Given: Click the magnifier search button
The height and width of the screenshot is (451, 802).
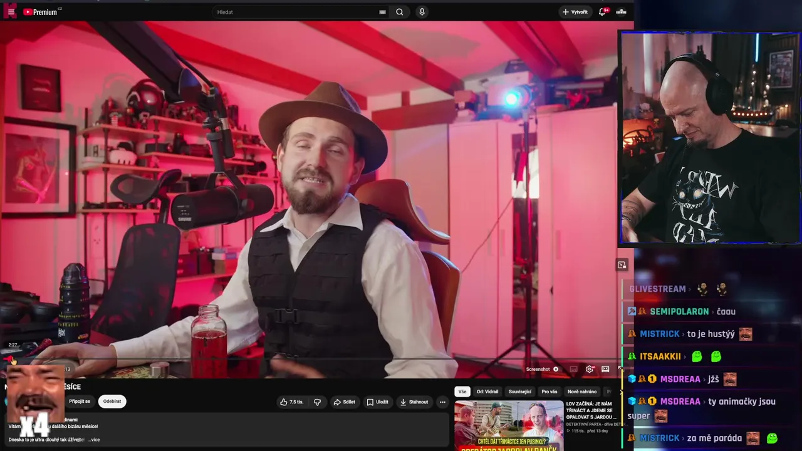Looking at the screenshot, I should (400, 12).
